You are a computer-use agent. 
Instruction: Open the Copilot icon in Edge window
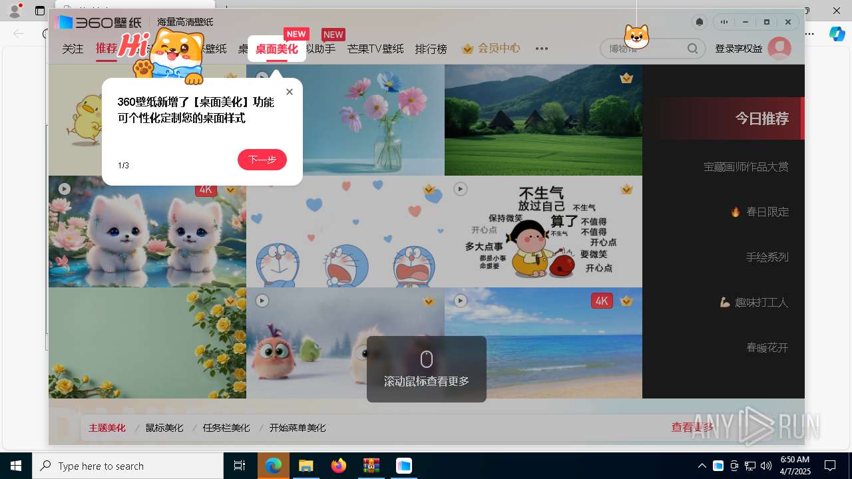837,33
